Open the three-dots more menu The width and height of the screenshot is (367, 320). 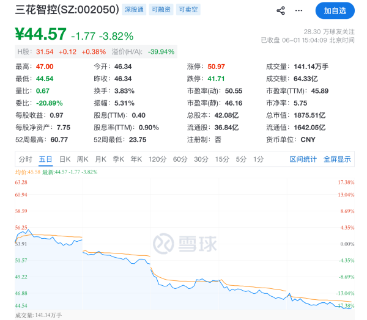(x=298, y=11)
